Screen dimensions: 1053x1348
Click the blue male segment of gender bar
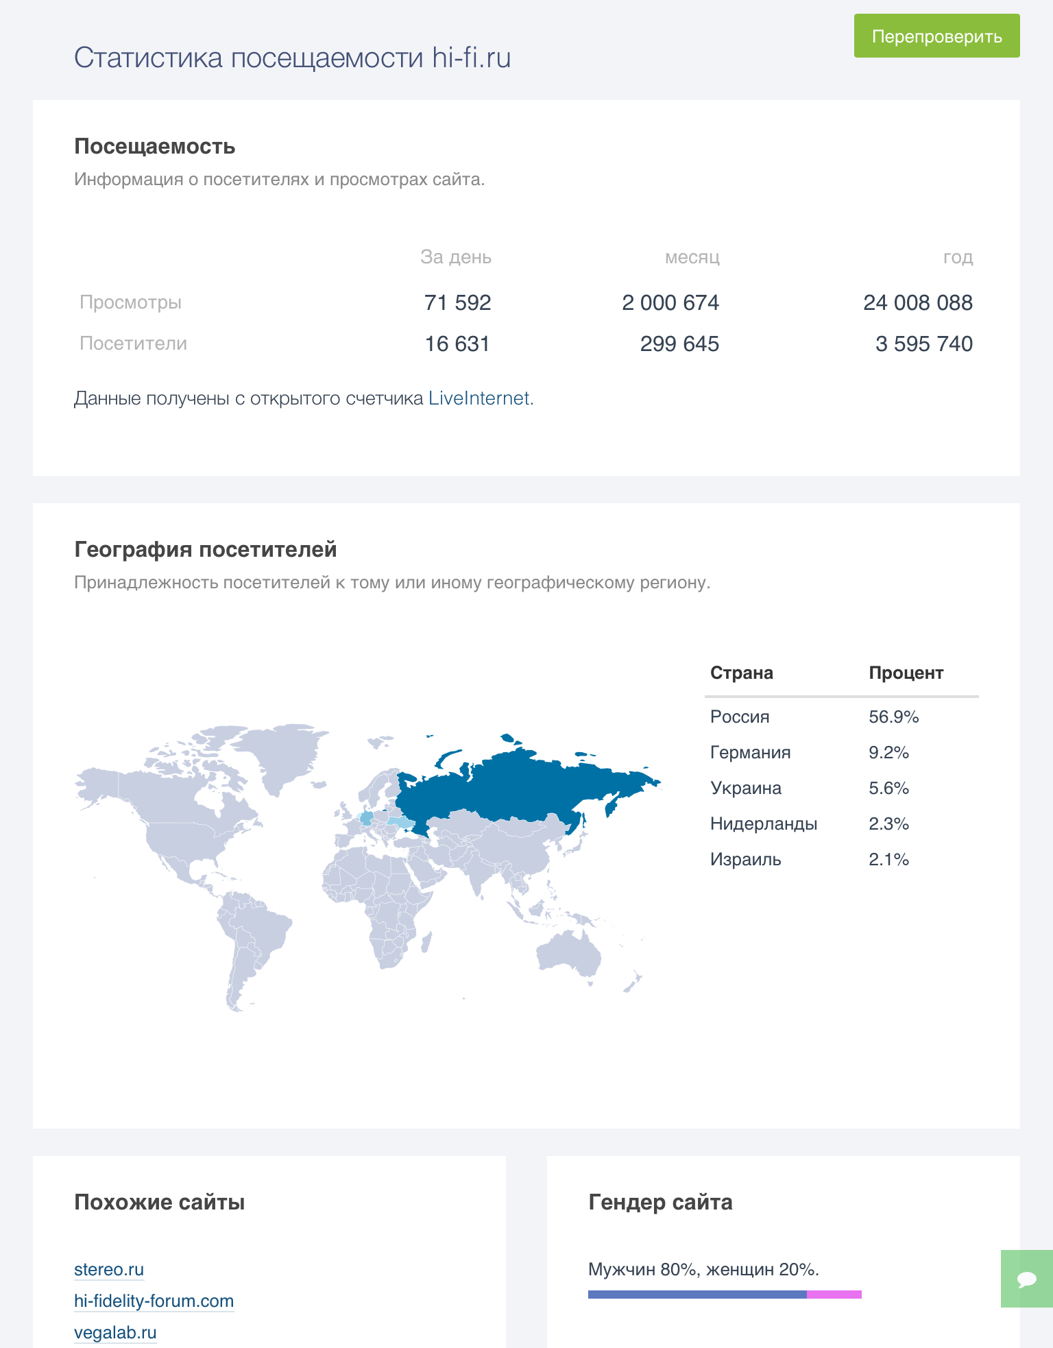click(x=697, y=1295)
